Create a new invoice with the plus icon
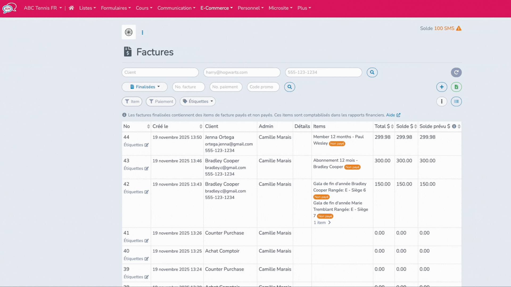 pyautogui.click(x=442, y=87)
